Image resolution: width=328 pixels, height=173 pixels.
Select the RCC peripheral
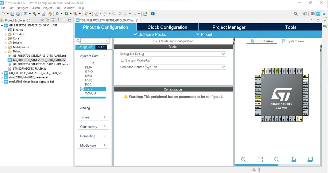pyautogui.click(x=88, y=85)
